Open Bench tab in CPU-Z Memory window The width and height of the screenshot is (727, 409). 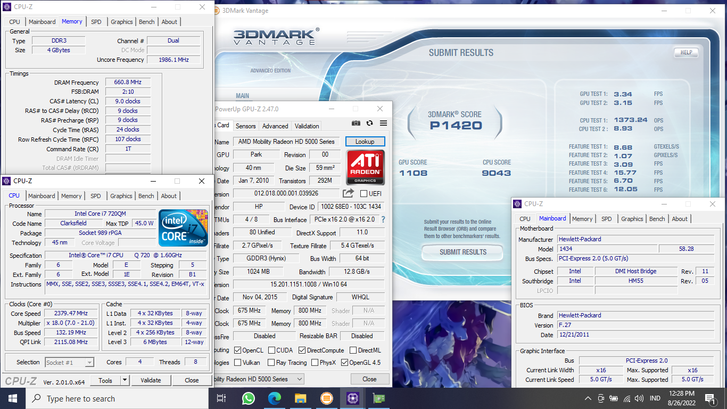click(x=147, y=22)
